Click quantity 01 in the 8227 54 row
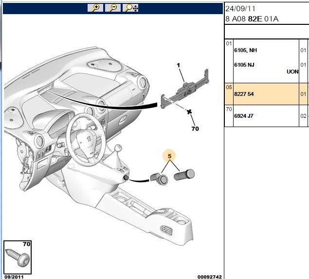 coord(303,94)
